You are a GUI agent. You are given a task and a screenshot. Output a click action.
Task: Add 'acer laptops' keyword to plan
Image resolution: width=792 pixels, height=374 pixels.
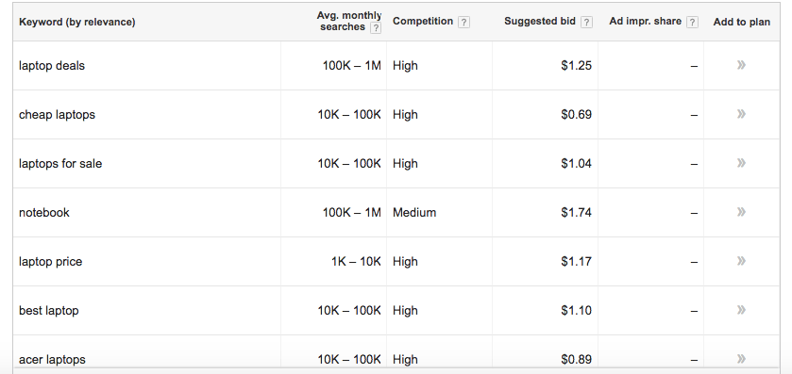point(741,358)
